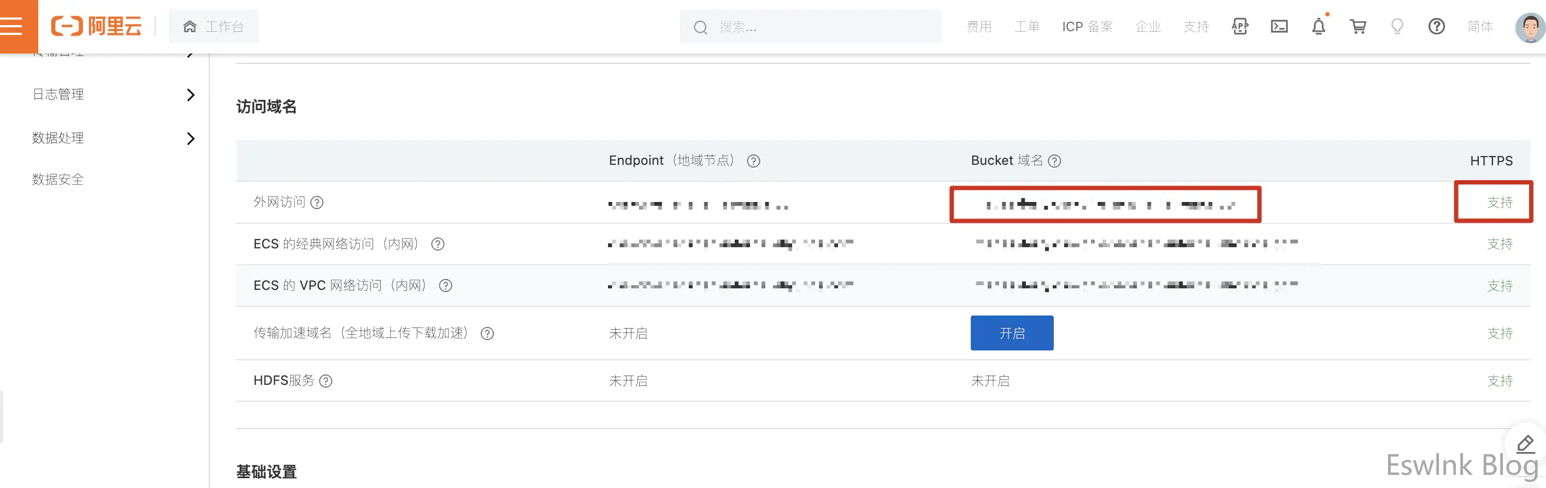Open the 数据安全 sidebar item

point(58,179)
